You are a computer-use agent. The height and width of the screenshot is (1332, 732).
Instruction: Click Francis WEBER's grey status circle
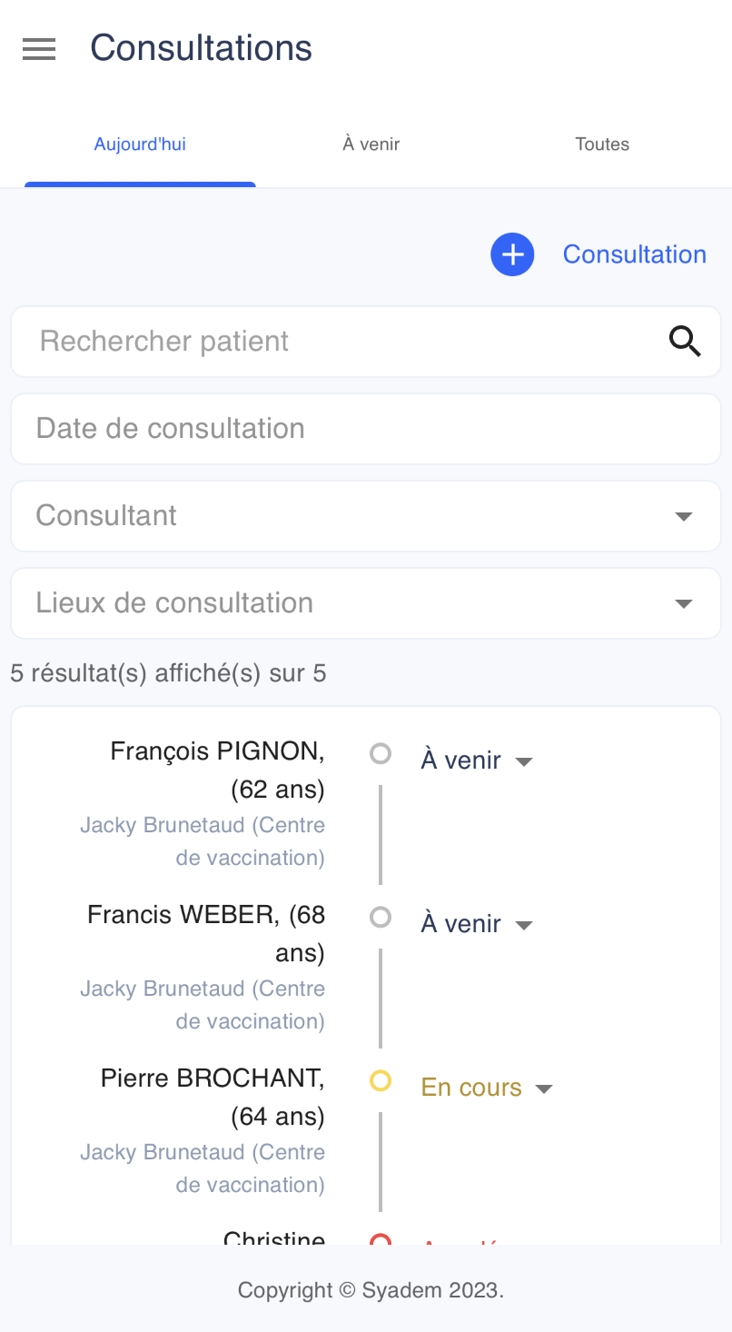pos(381,917)
